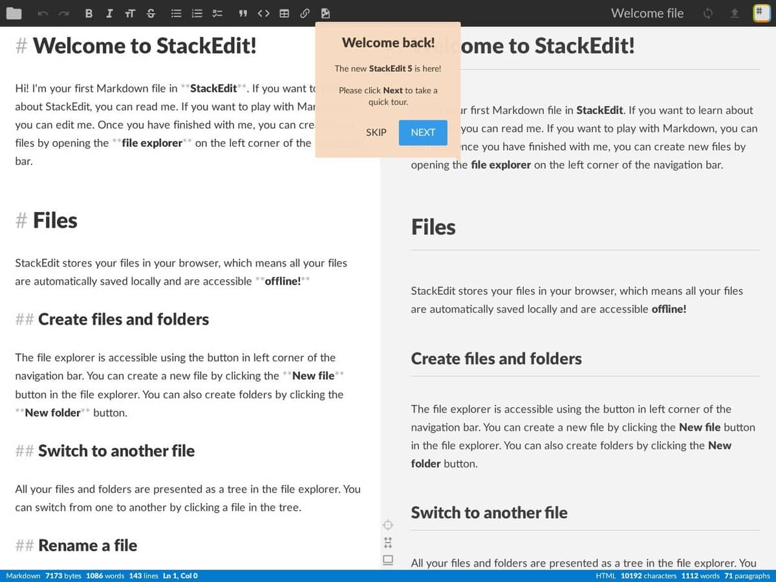This screenshot has height=582, width=776.
Task: Click the redo arrow
Action: (63, 13)
